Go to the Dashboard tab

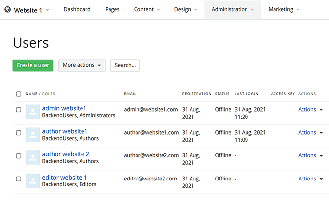point(77,10)
